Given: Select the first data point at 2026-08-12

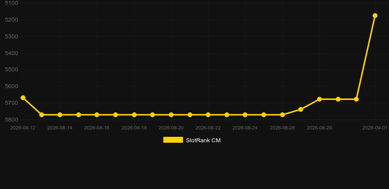Looking at the screenshot, I should [23, 98].
